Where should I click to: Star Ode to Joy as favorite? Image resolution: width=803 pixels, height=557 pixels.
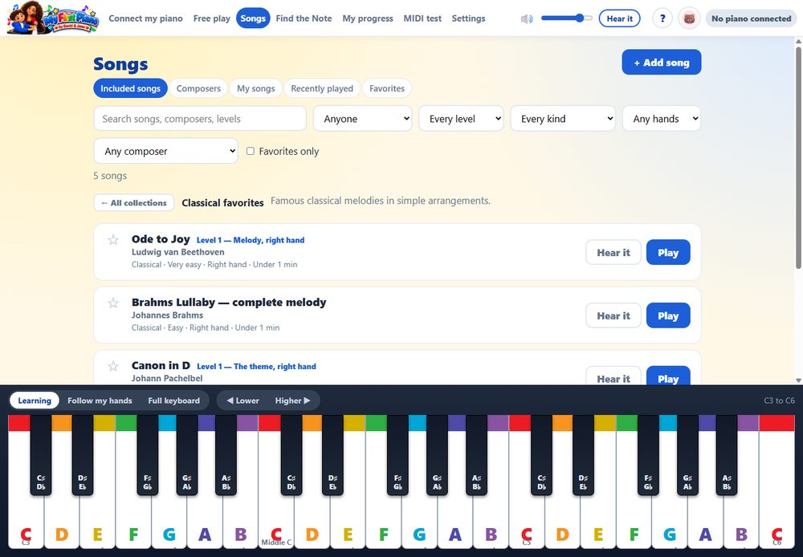coord(113,240)
